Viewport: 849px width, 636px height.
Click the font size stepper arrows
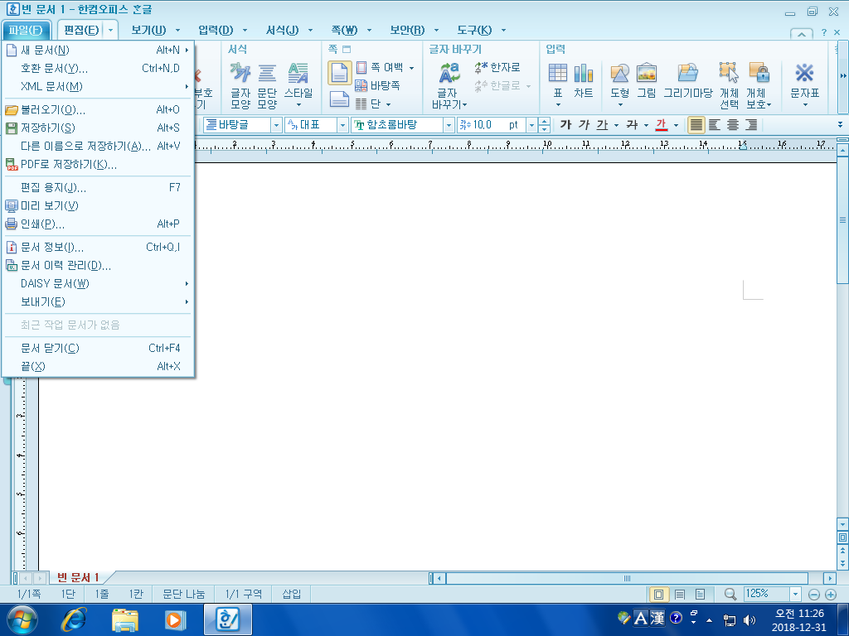pyautogui.click(x=544, y=125)
